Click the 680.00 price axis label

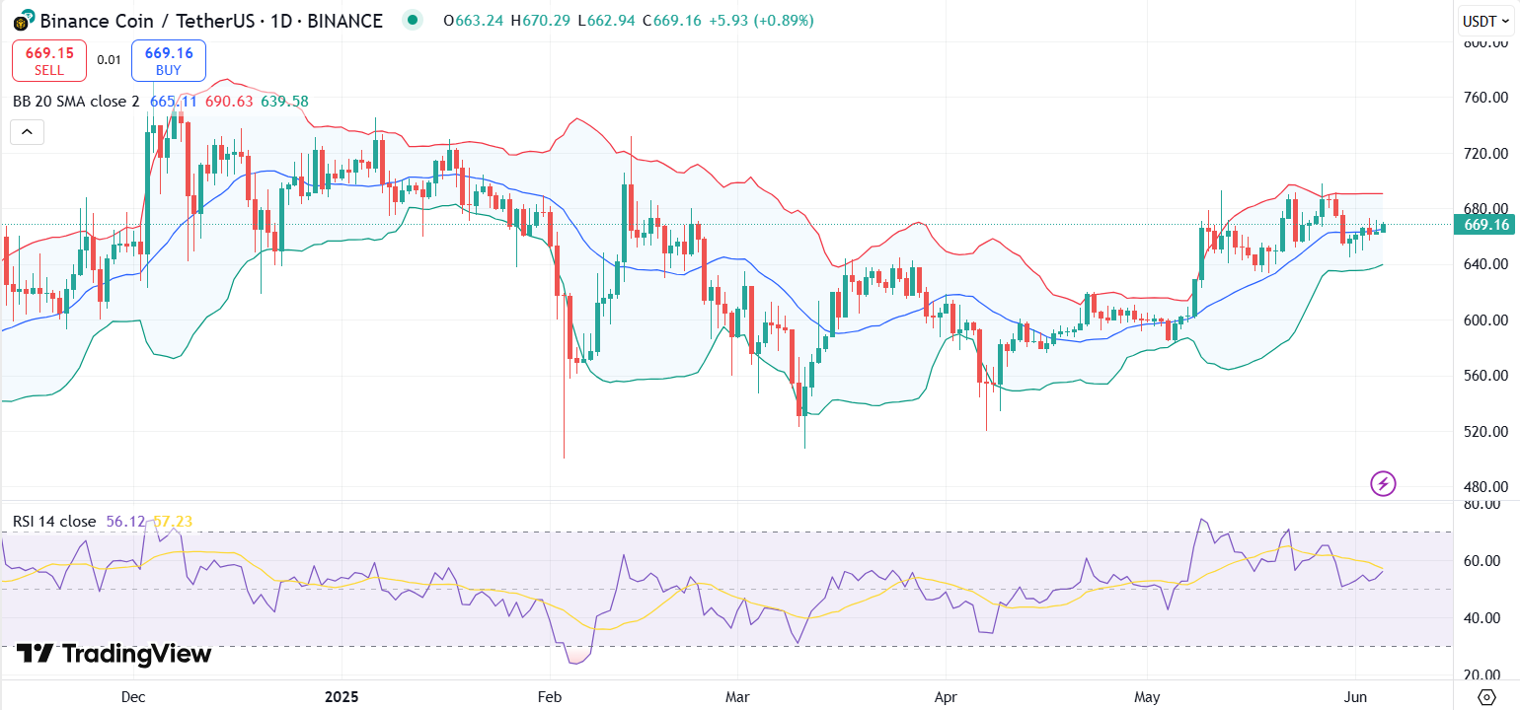[1488, 208]
